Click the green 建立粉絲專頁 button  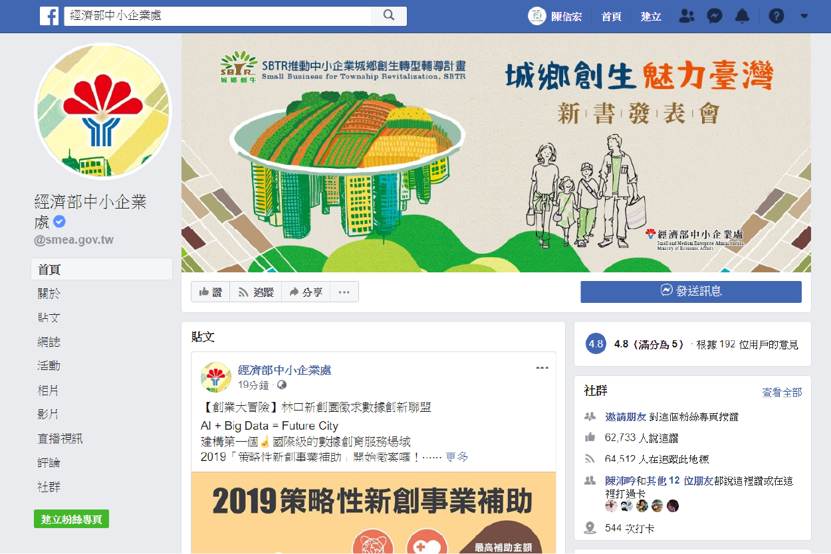(x=71, y=519)
